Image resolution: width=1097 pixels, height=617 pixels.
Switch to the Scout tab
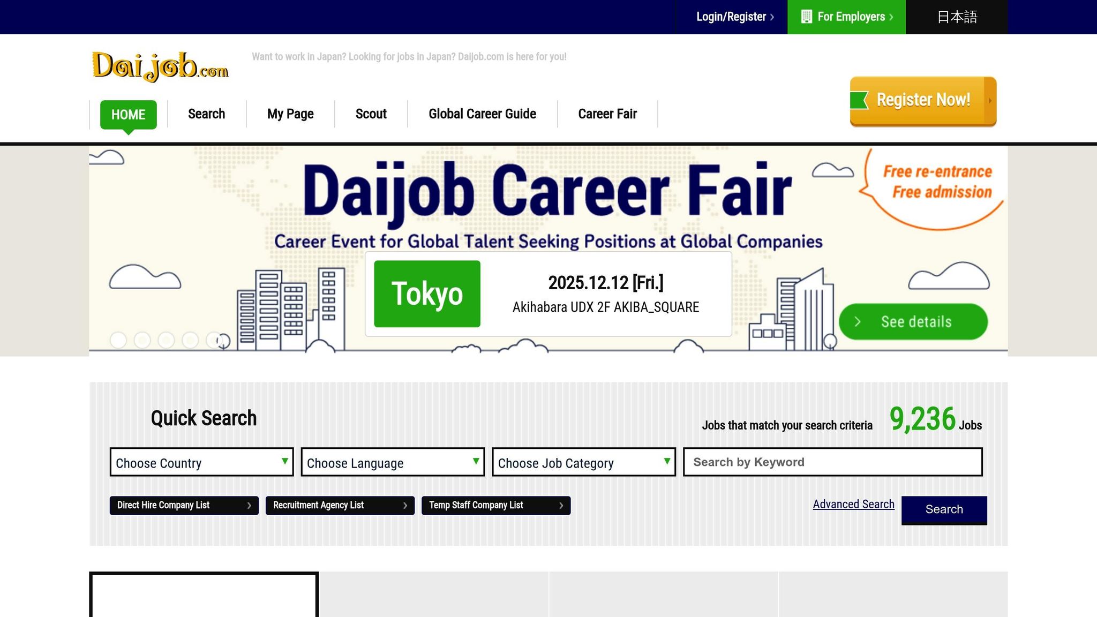pos(371,114)
